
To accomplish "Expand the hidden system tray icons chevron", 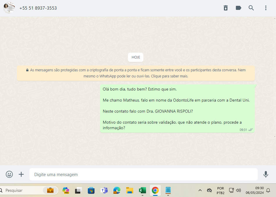I will point(200,191).
